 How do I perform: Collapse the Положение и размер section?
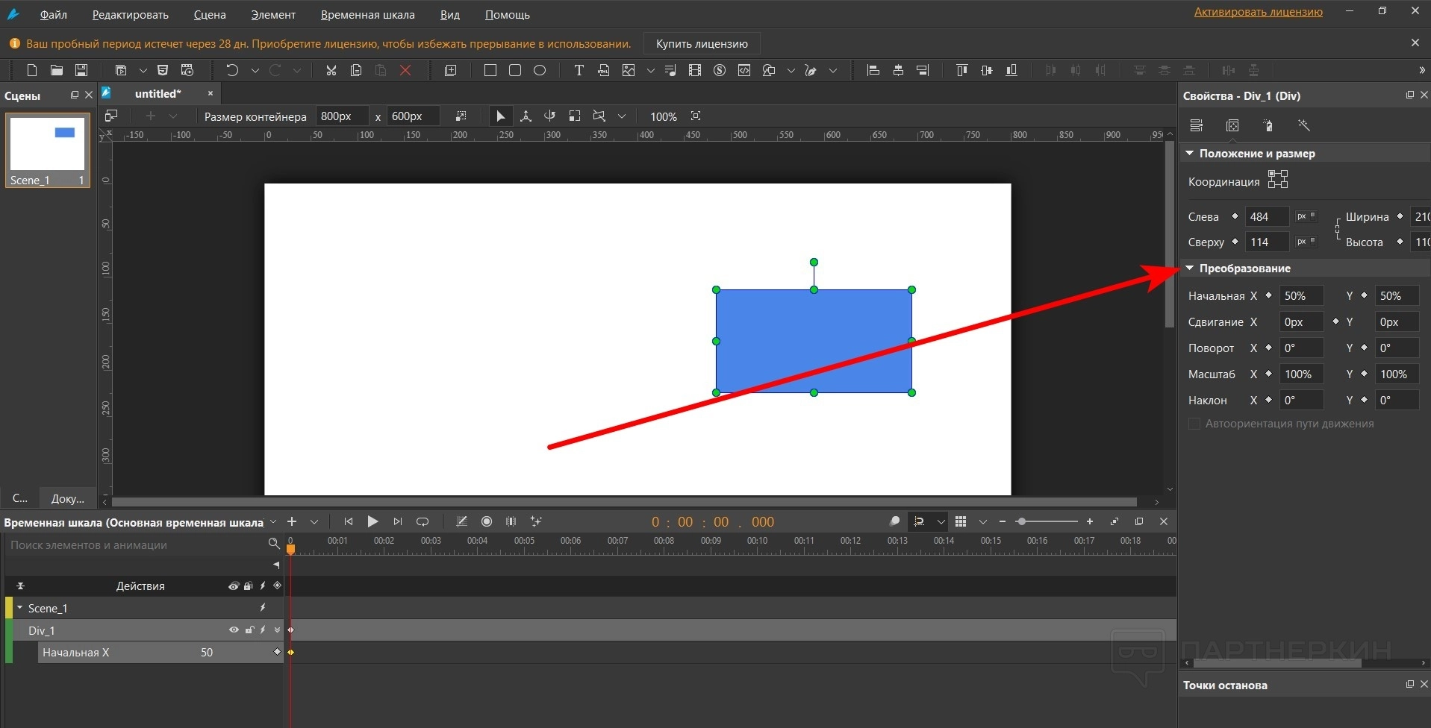coord(1190,154)
